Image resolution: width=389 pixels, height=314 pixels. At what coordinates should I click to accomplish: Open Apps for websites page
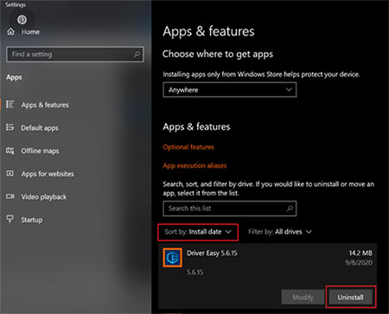(48, 174)
